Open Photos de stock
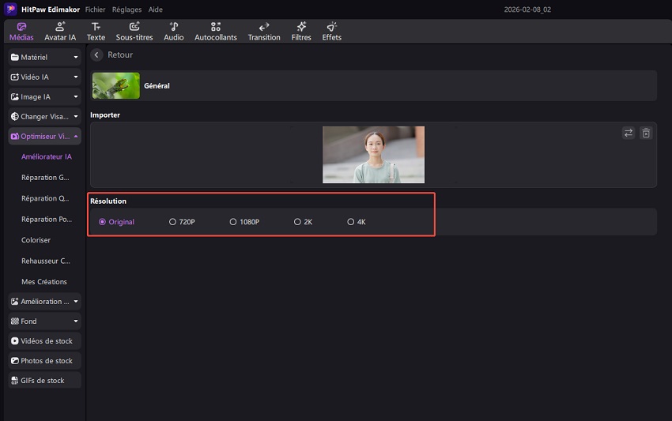 44,361
